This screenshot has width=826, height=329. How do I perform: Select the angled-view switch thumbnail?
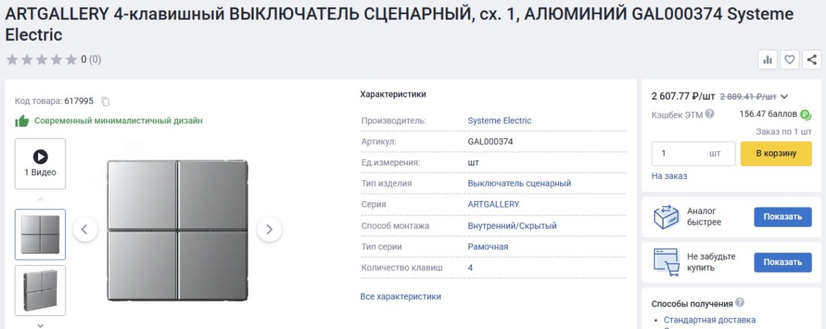tap(41, 290)
